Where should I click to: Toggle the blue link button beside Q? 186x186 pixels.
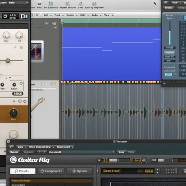tap(168, 74)
